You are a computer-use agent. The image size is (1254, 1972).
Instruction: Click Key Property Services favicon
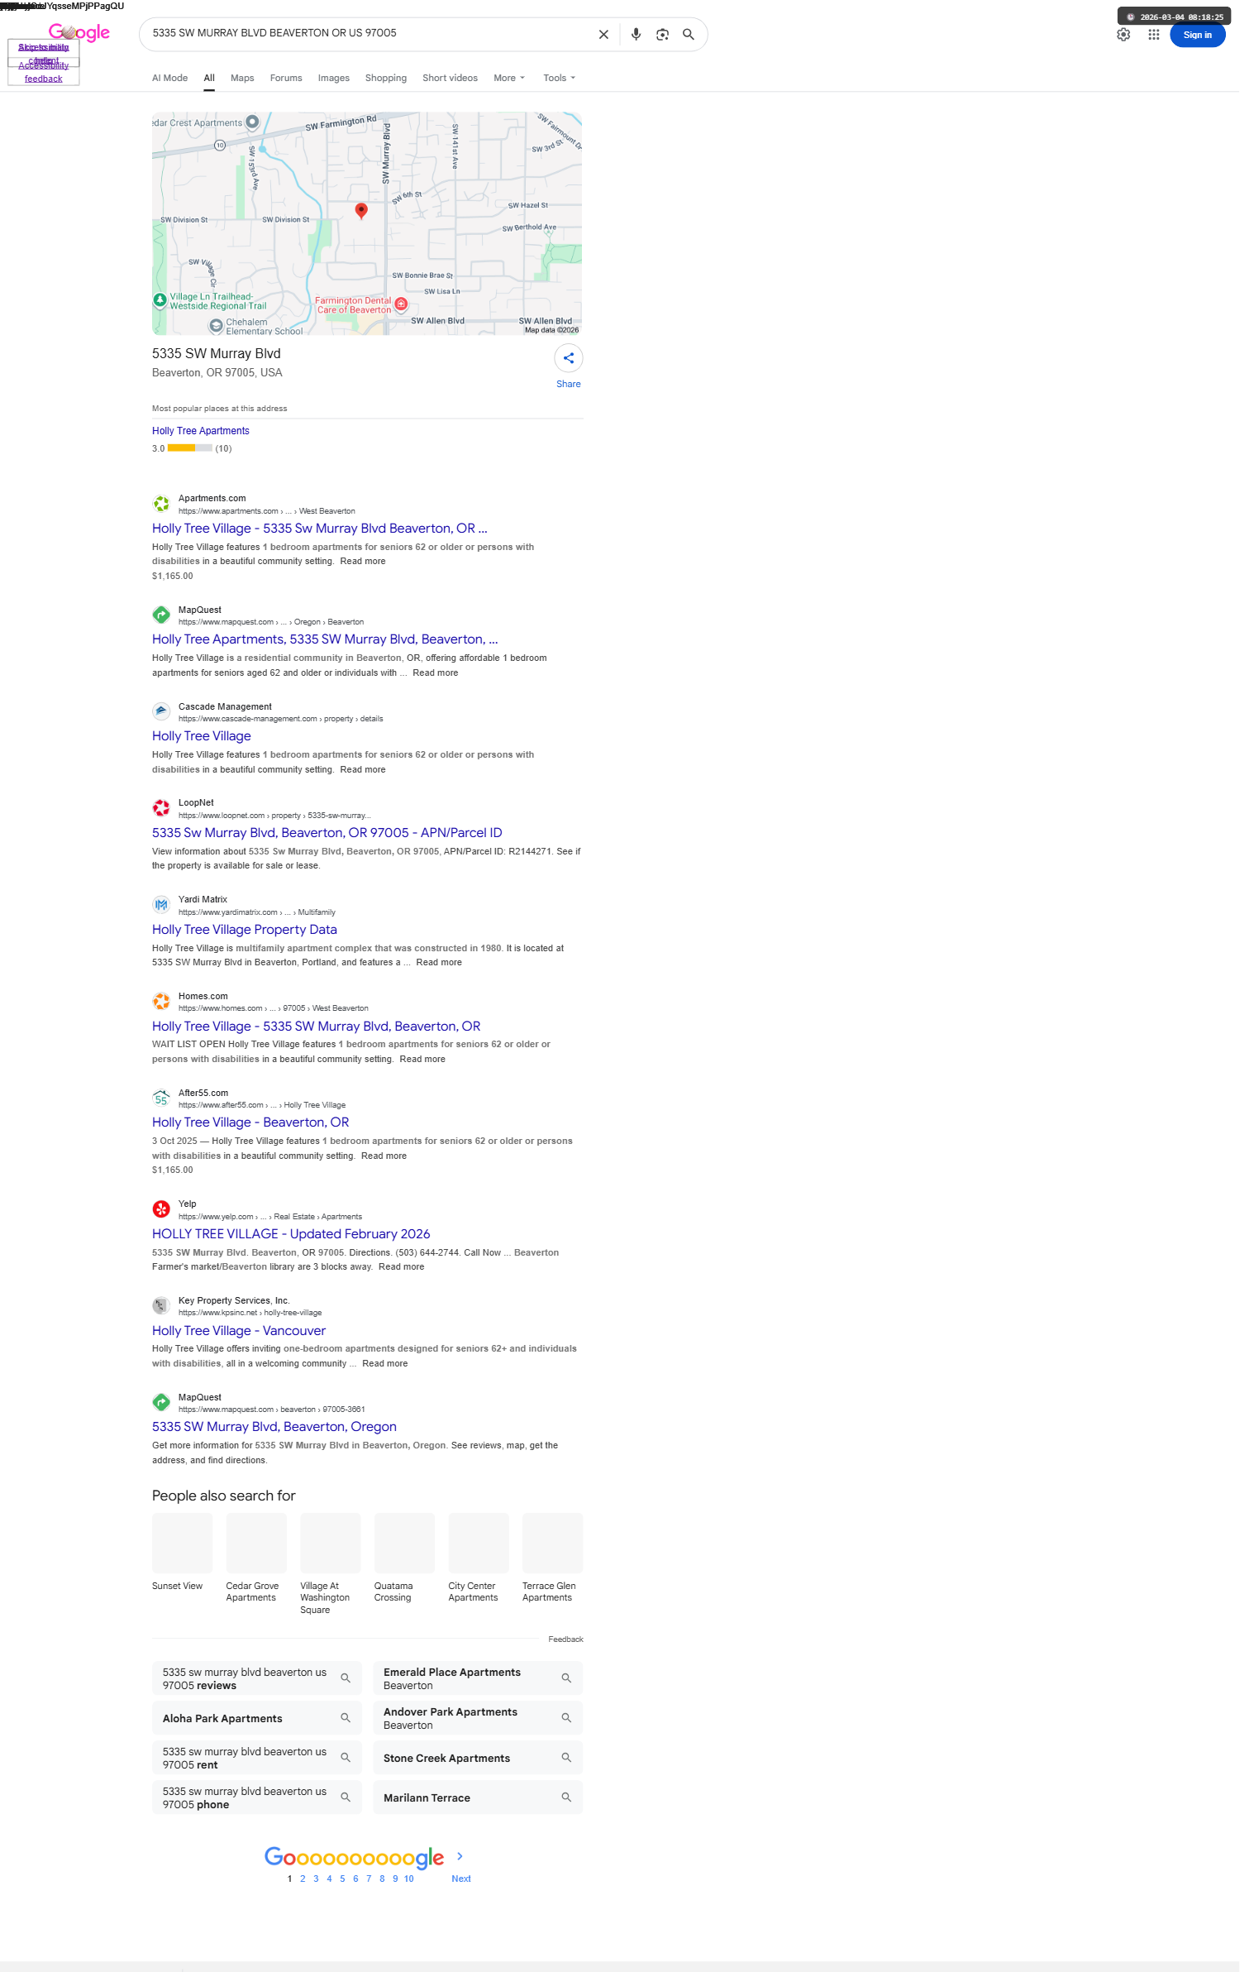point(161,1306)
